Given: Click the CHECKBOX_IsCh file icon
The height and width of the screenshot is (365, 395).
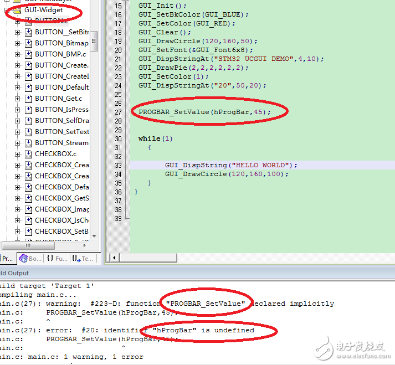Looking at the screenshot, I should tap(28, 220).
